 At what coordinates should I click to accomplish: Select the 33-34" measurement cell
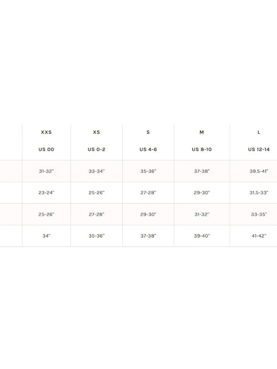pos(96,171)
